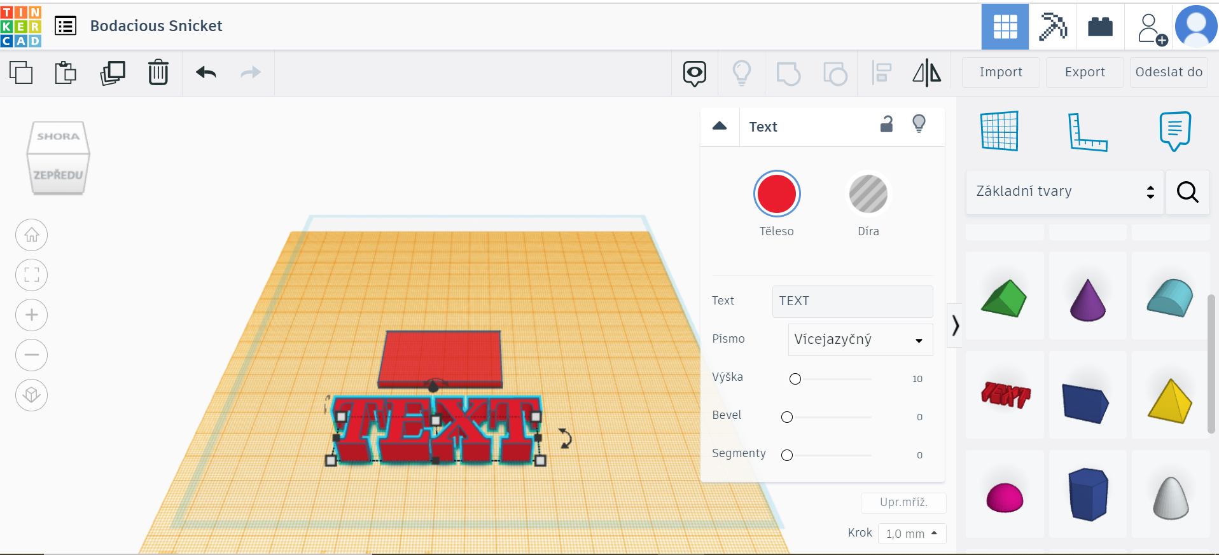Switch to orthographic view cube icon
Screen dimensions: 1219x555
[x=32, y=395]
